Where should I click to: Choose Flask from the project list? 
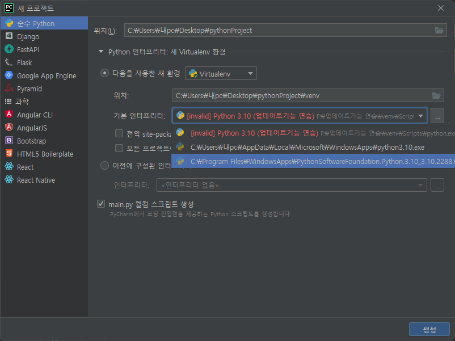pyautogui.click(x=44, y=62)
